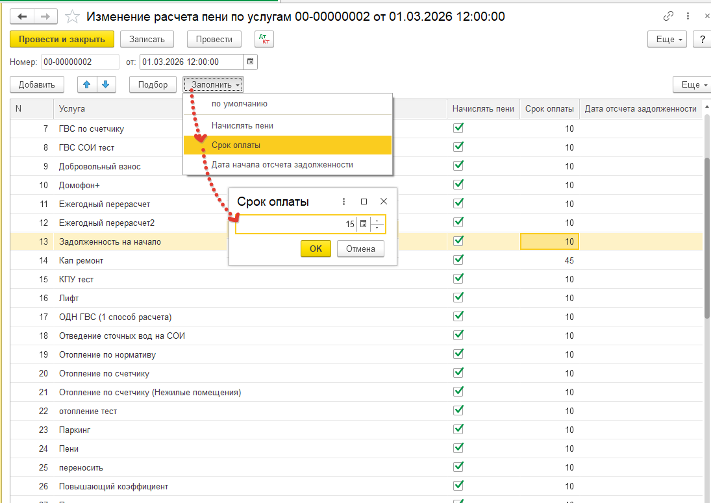The height and width of the screenshot is (503, 711).
Task: Uncheck Начислять пени for Кап ремонт
Action: click(458, 260)
